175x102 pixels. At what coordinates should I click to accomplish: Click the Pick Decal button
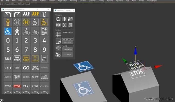coord(68,43)
